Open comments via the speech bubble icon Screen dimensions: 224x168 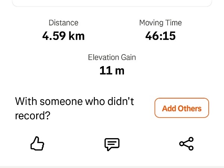(112, 144)
